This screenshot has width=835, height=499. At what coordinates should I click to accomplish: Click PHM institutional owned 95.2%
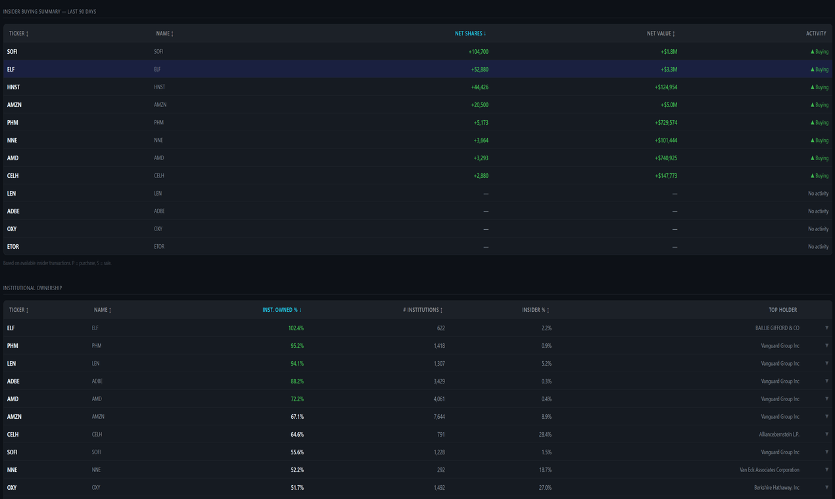point(297,345)
